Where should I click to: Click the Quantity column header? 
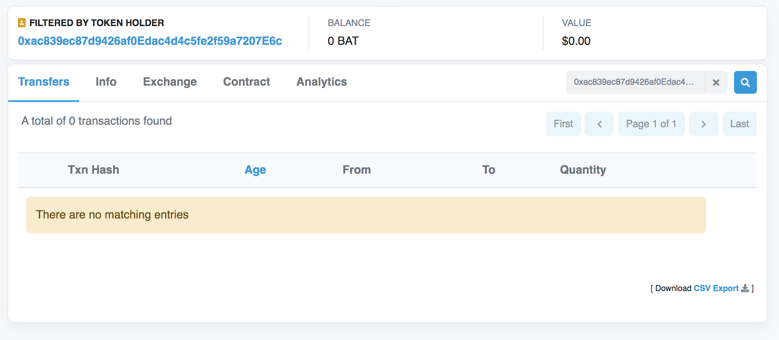[x=583, y=170]
